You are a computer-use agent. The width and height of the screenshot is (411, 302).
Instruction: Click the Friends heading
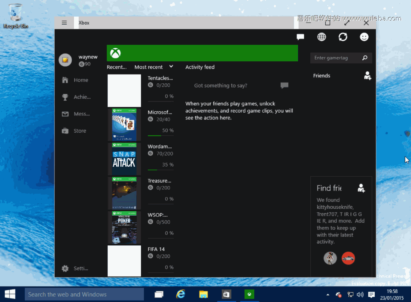click(322, 76)
